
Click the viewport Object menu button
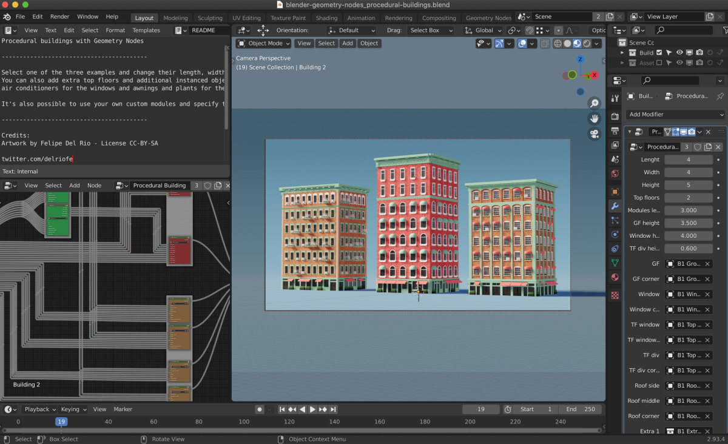[369, 43]
